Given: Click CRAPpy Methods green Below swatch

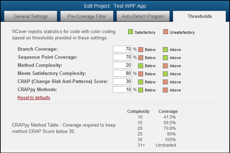Looking at the screenshot, I should [141, 90].
